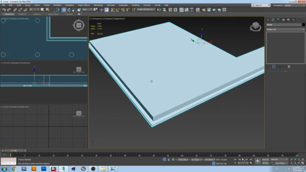Choose the Select Object tool

point(43,10)
